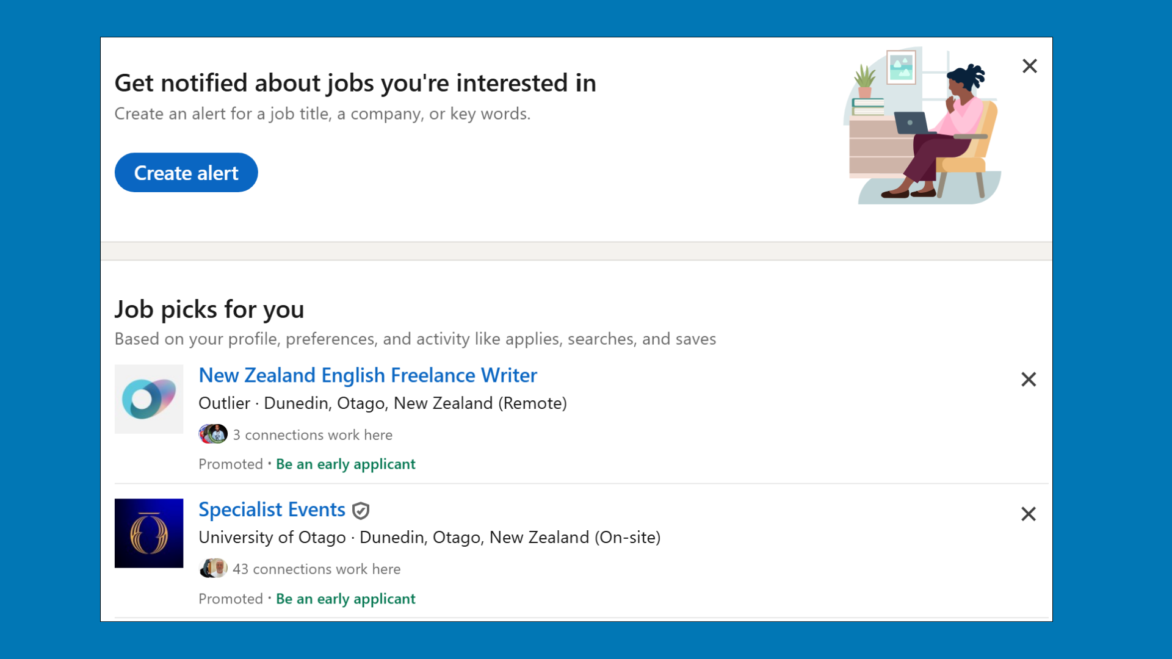Click the Promoted label on the Outlier job

(230, 464)
